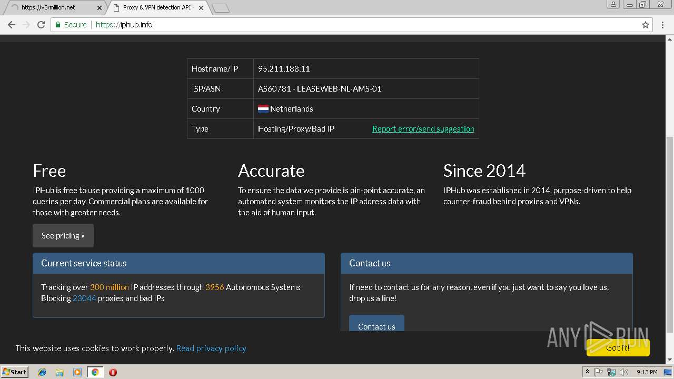Screen dimensions: 674x379
Task: Click the Netherlands flag icon
Action: coord(263,109)
